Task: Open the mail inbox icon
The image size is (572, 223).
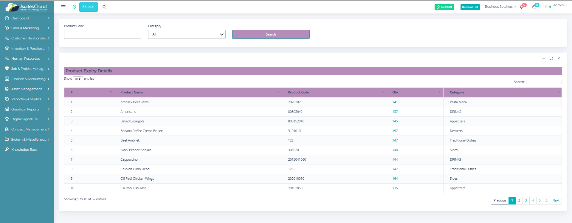Action: (534, 7)
